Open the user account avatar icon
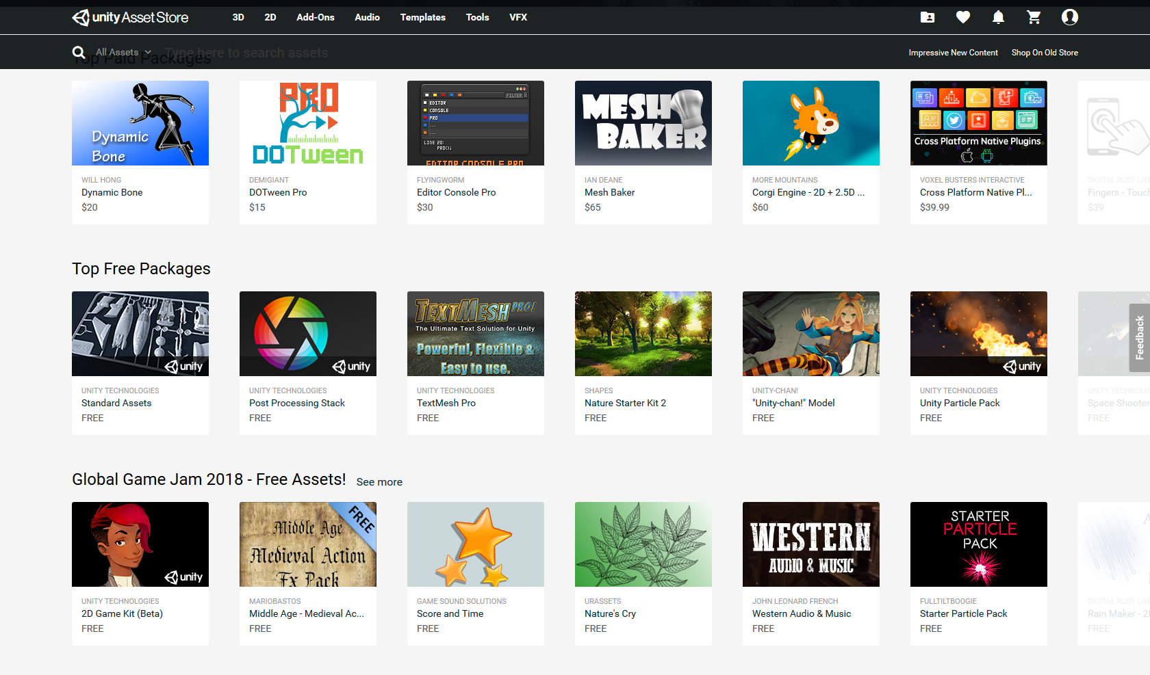Viewport: 1150px width, 675px height. (x=1070, y=17)
